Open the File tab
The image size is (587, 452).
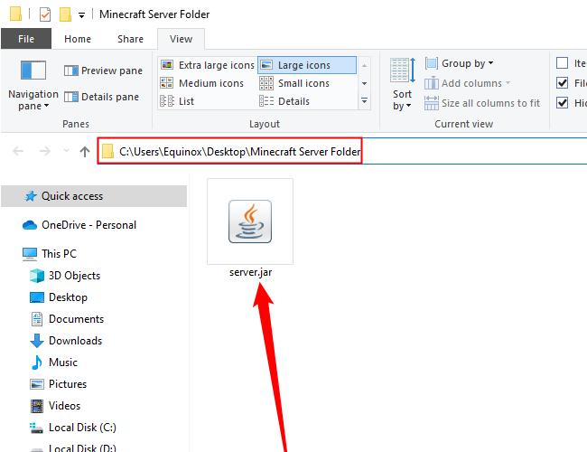[x=26, y=39]
